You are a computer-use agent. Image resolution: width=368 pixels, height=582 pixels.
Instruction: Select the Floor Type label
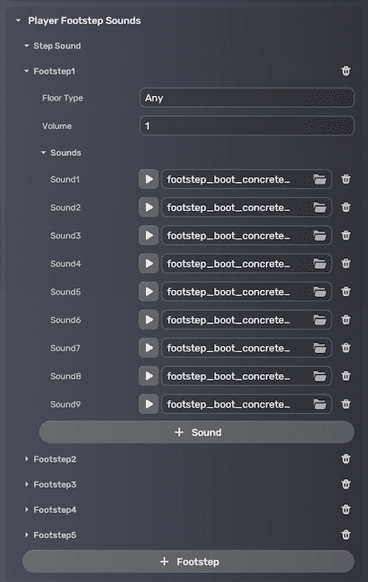click(62, 98)
